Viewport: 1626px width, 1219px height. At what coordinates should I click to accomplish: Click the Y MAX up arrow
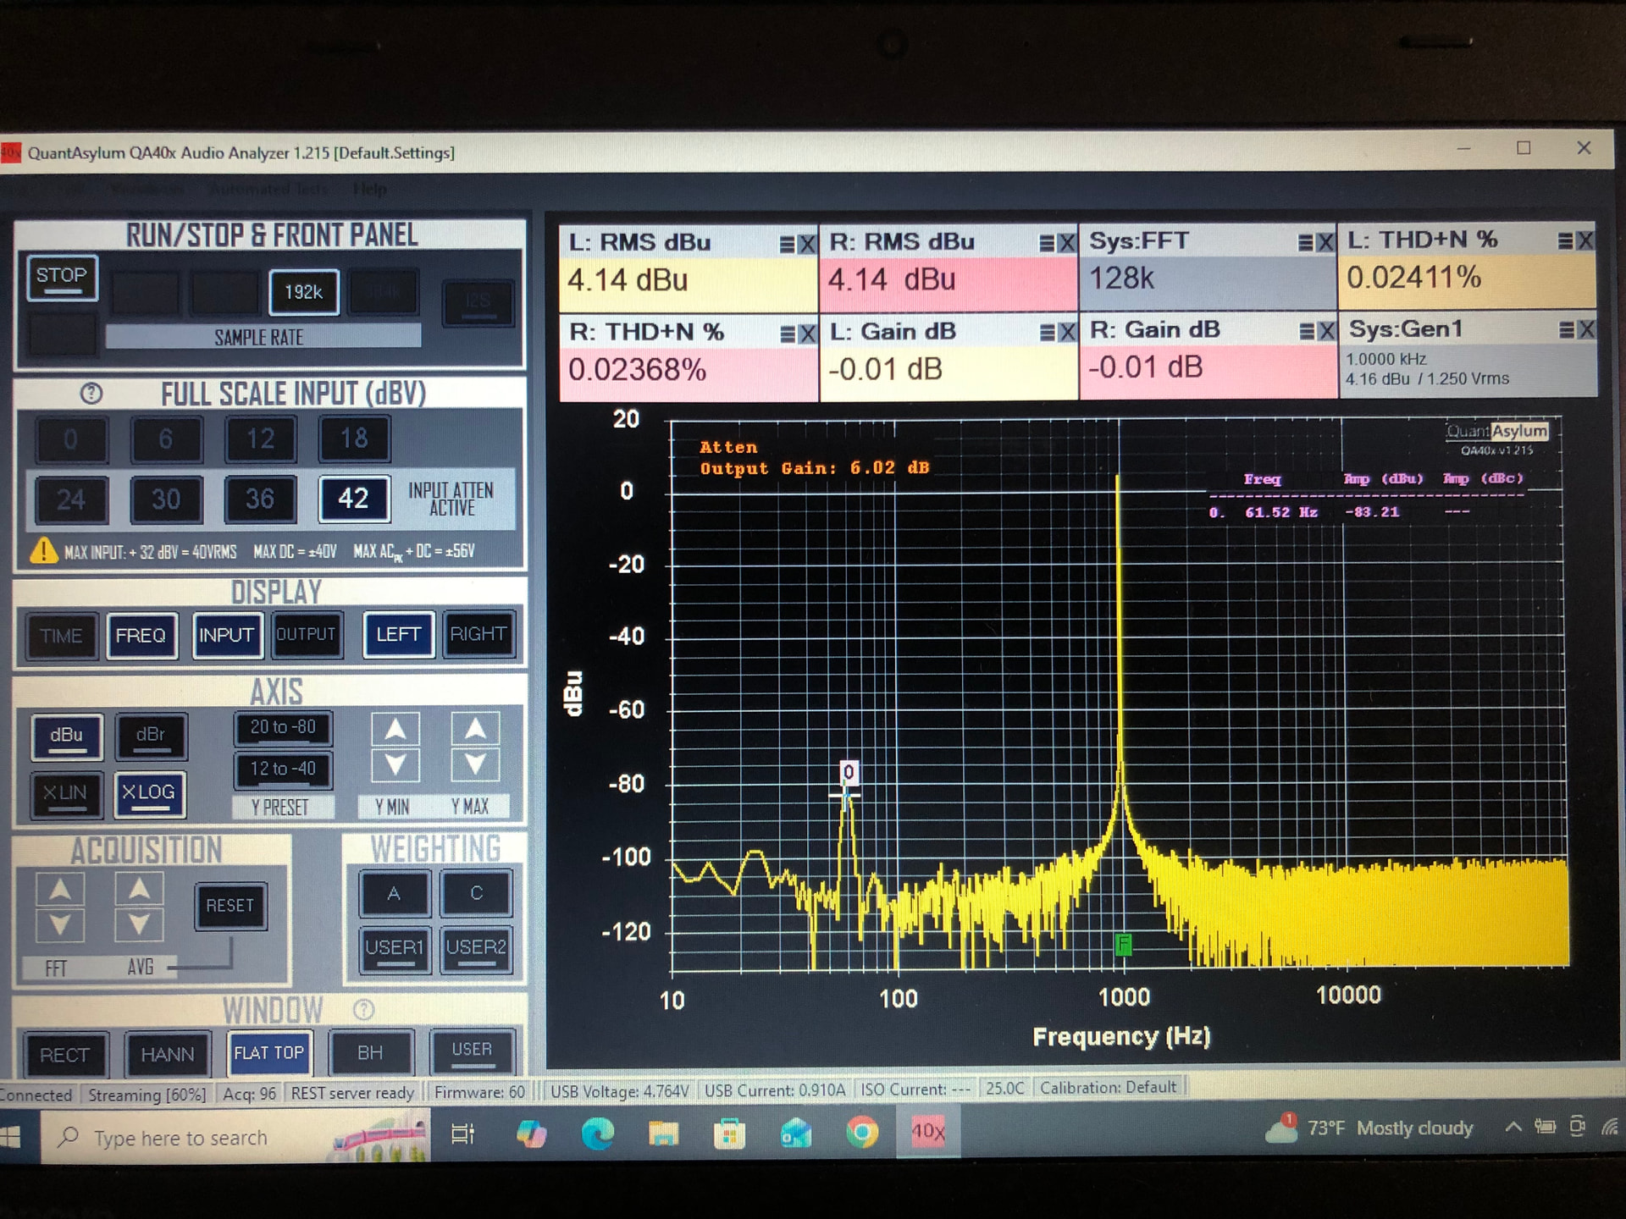pos(475,730)
